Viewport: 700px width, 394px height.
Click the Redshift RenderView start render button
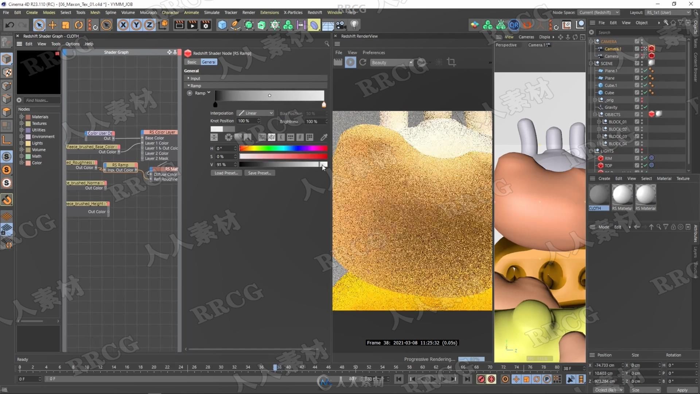(350, 62)
